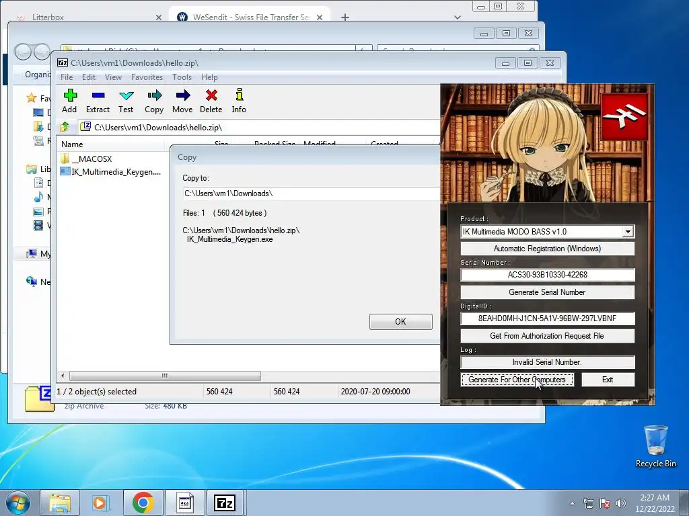Click Automatic Registration (Windows) button

point(547,249)
